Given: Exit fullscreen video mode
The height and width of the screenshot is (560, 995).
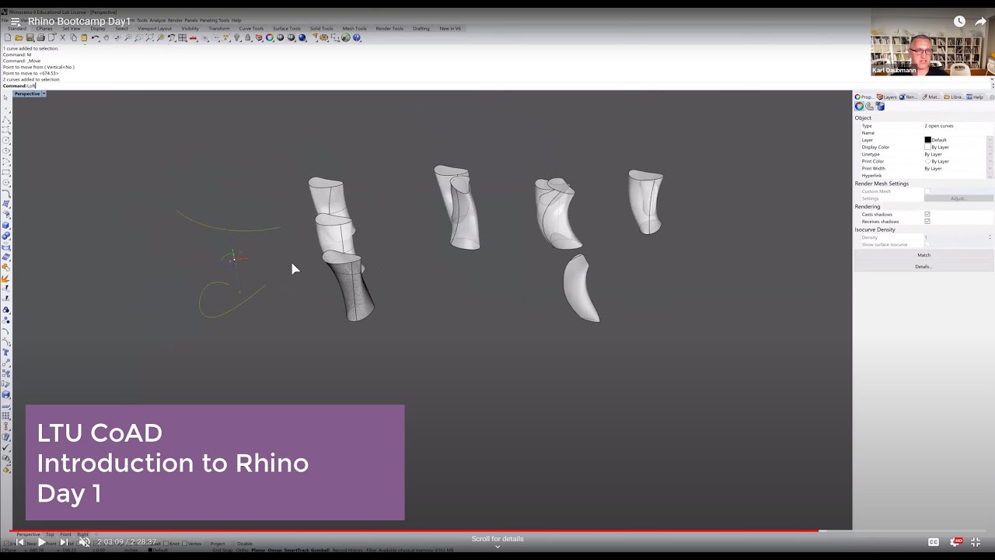Looking at the screenshot, I should pos(976,542).
